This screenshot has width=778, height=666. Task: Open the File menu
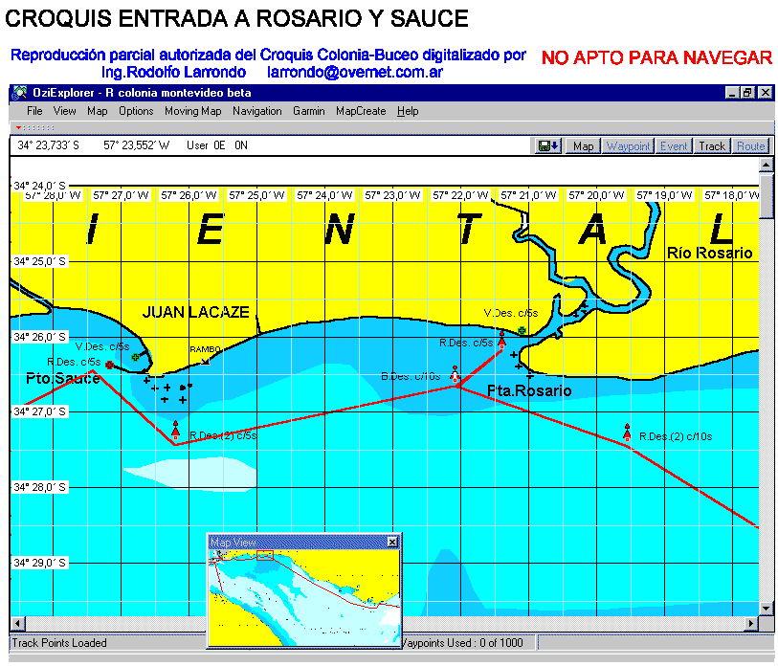[34, 111]
